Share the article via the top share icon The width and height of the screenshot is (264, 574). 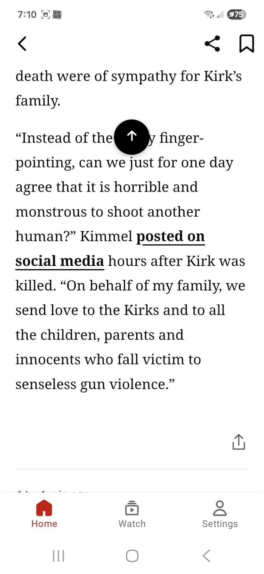[x=212, y=44]
